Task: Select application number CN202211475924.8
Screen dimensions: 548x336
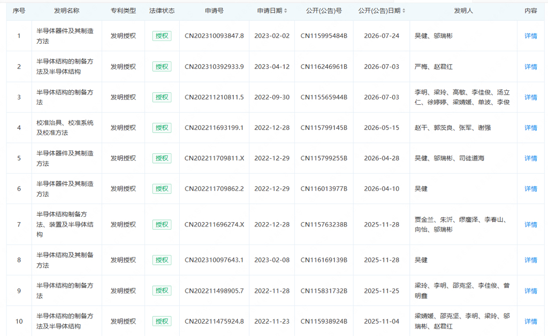Action: click(214, 322)
